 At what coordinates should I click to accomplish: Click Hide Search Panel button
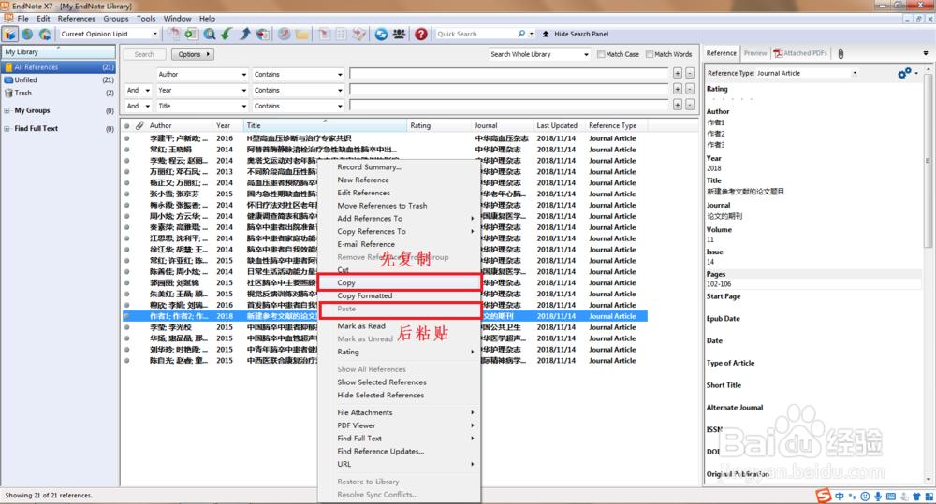(x=576, y=34)
